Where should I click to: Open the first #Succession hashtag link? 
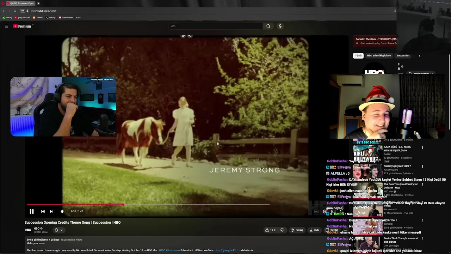point(68,240)
